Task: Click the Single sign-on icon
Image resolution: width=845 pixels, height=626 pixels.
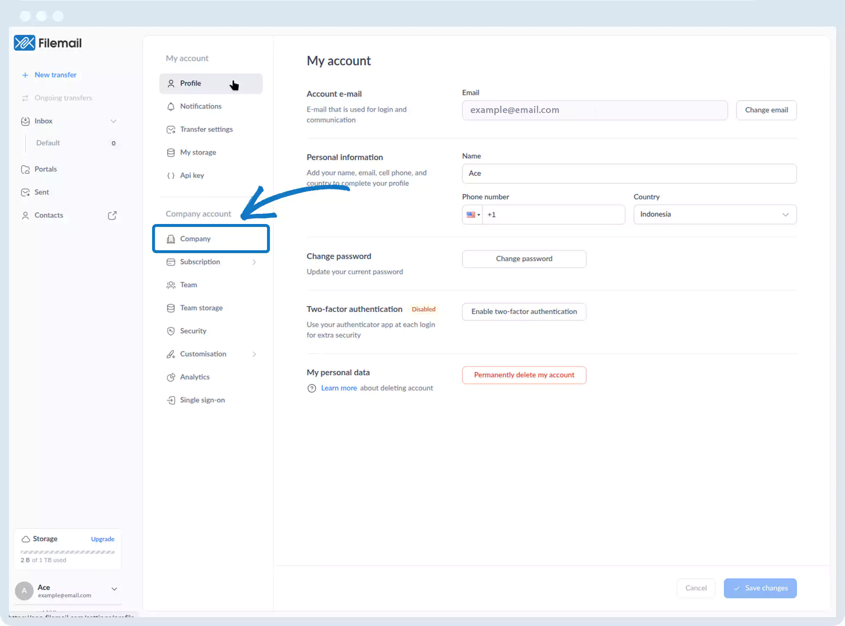Action: pyautogui.click(x=171, y=400)
